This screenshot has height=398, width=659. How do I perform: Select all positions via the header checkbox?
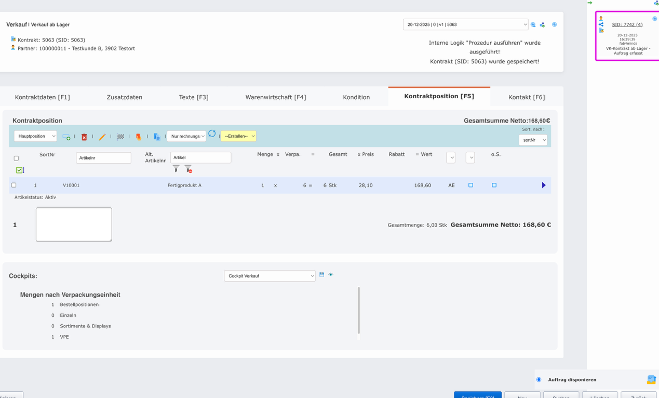click(x=16, y=157)
